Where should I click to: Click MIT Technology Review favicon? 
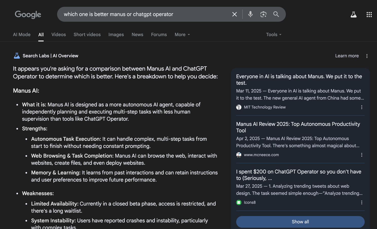[x=239, y=107]
